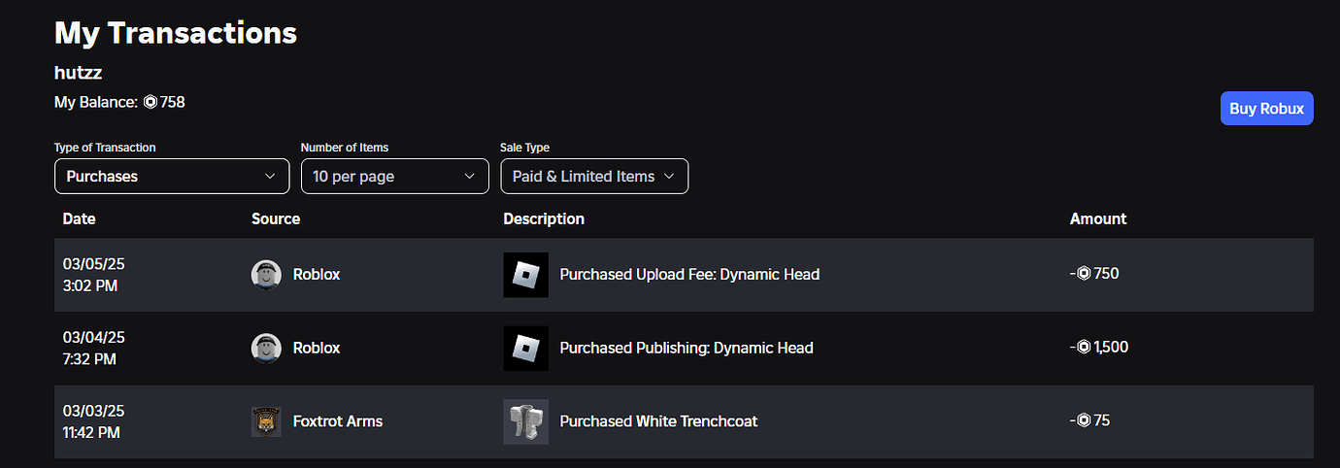Open the White Trenchcoat item thumbnail
Image resolution: width=1340 pixels, height=468 pixels.
coord(525,421)
